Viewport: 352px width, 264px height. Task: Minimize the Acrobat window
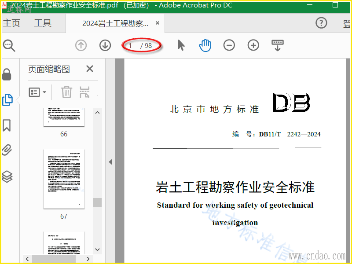pos(310,5)
